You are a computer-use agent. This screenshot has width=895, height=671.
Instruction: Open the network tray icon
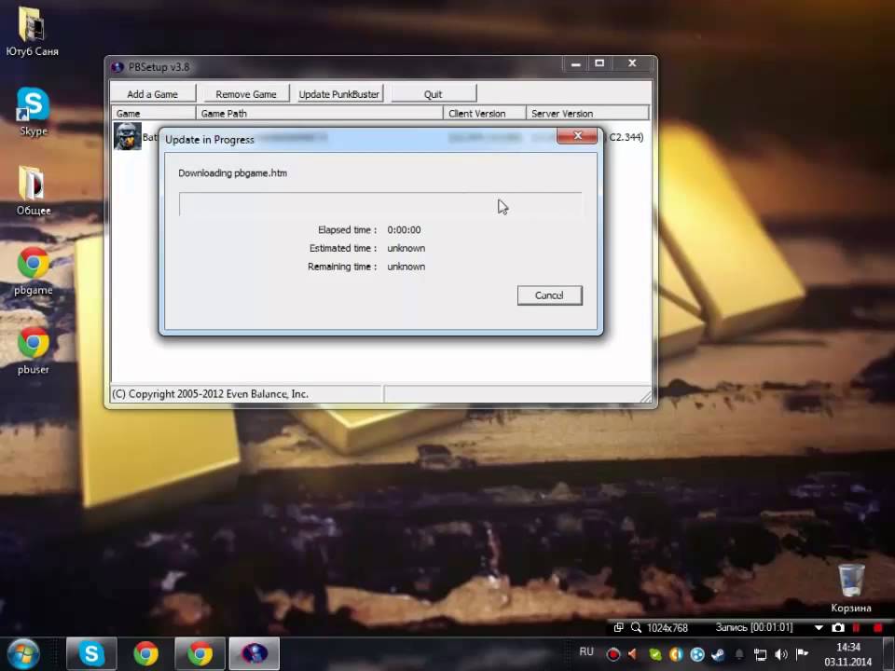click(x=761, y=654)
